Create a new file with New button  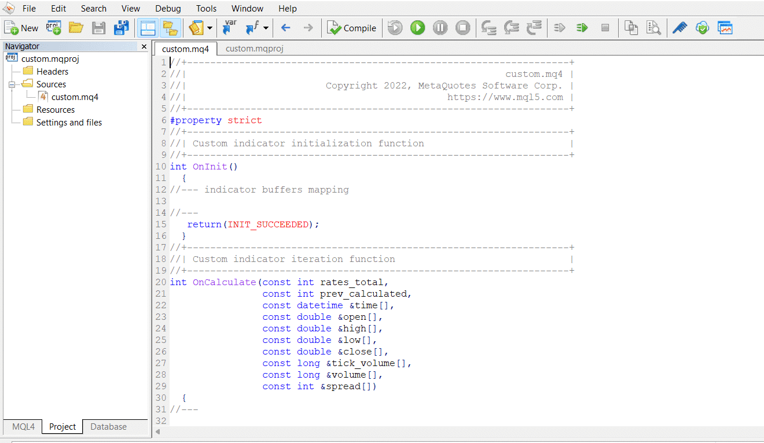[21, 28]
